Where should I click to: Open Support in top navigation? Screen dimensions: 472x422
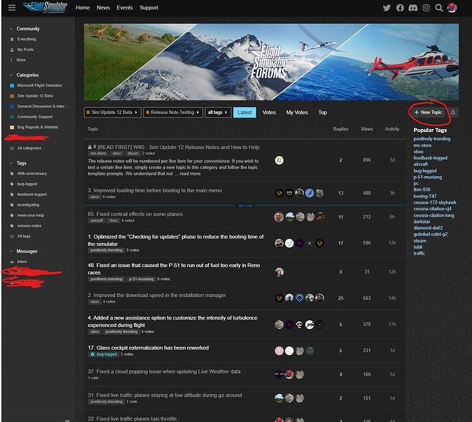click(x=148, y=8)
